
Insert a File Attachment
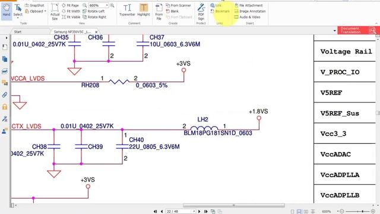(x=248, y=5)
